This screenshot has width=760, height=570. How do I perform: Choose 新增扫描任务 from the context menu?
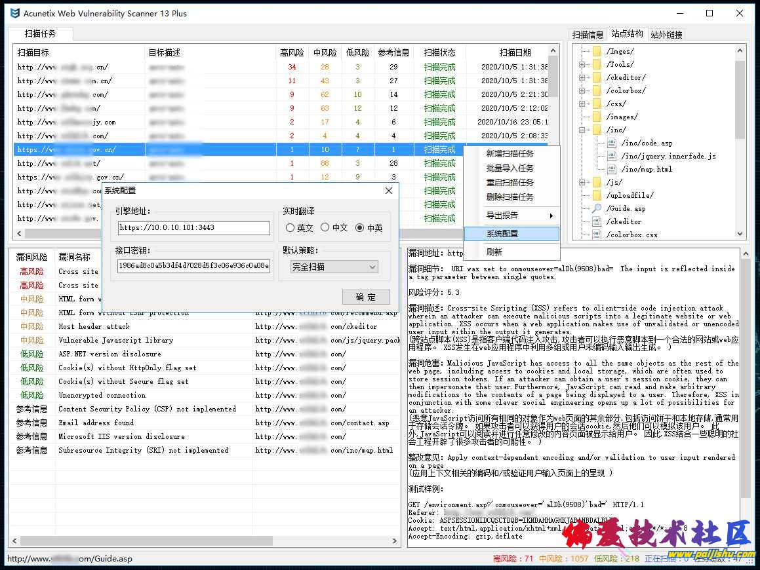point(510,154)
